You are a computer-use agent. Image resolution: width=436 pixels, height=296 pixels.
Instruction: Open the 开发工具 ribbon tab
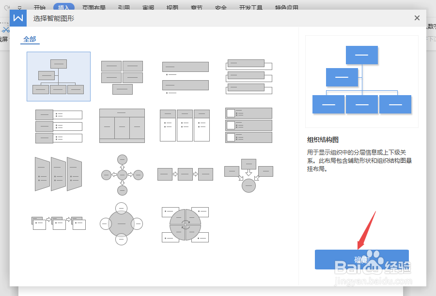pyautogui.click(x=251, y=7)
